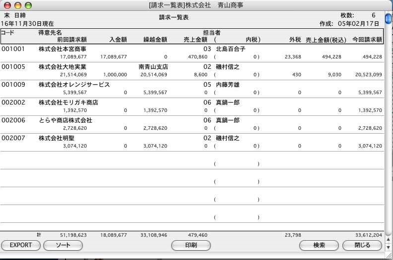The image size is (393, 260).
Task: Select customer row 株式会社本宮商事
Action: point(63,50)
